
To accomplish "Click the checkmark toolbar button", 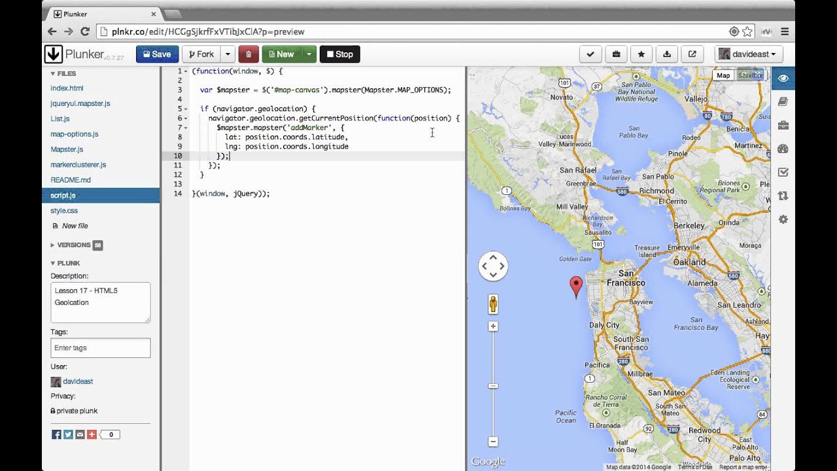I will 590,54.
